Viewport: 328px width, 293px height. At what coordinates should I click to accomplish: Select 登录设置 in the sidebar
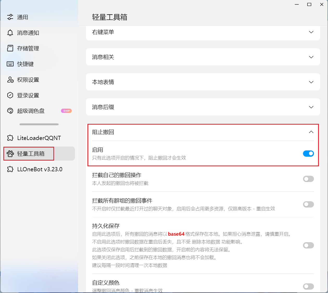pos(39,95)
